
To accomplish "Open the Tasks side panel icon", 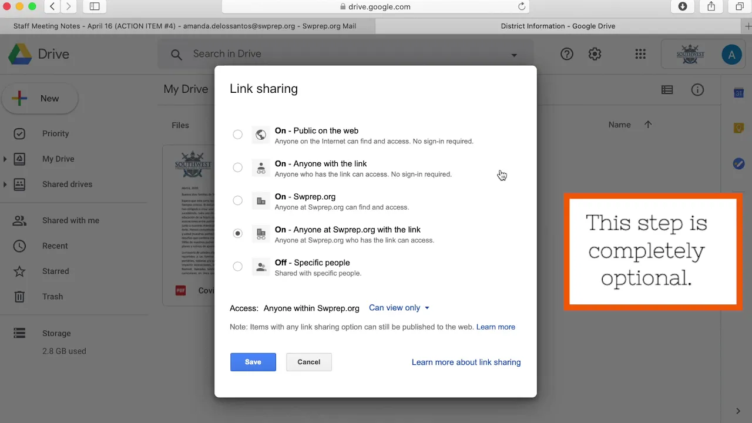I will 739,164.
